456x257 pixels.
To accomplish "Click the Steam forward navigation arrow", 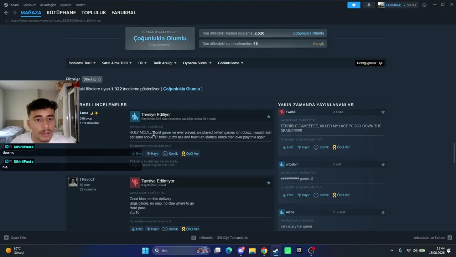I will [x=15, y=12].
